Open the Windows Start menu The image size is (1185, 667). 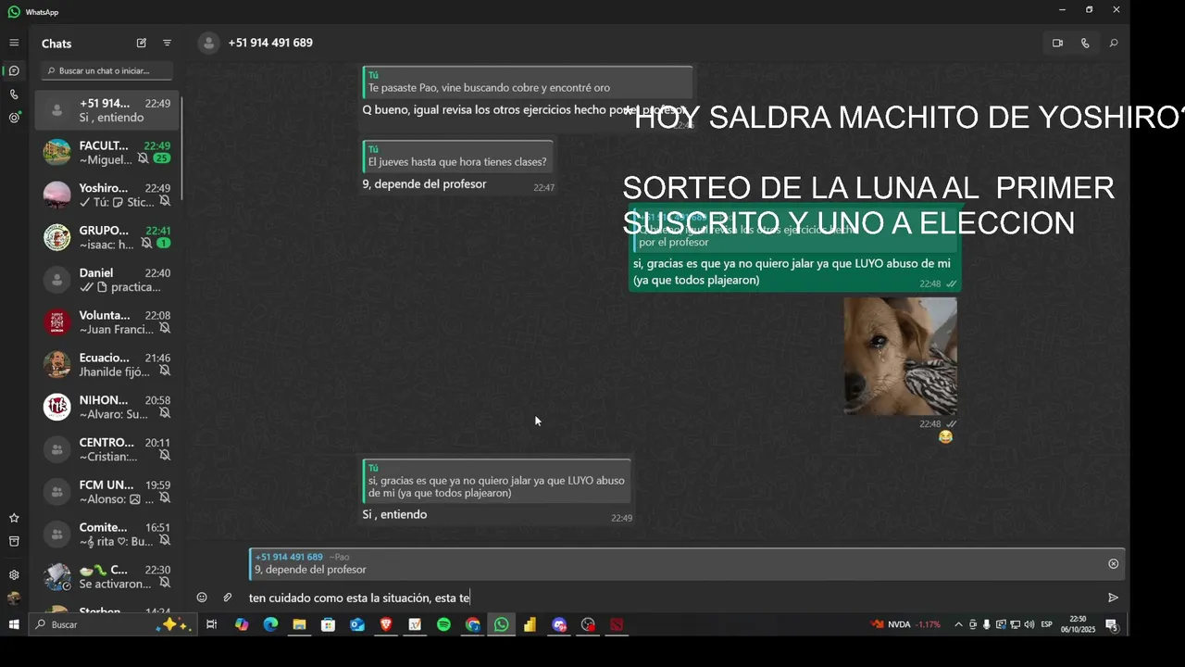coord(14,625)
